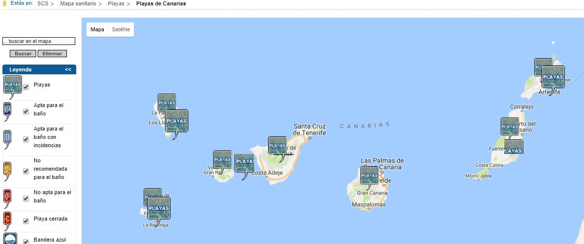Switch the map to Satélite view
584x244 pixels.
tap(121, 29)
